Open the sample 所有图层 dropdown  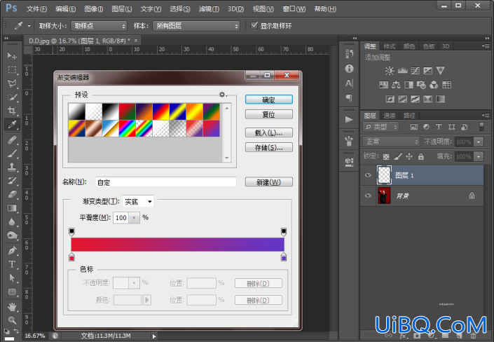click(196, 26)
